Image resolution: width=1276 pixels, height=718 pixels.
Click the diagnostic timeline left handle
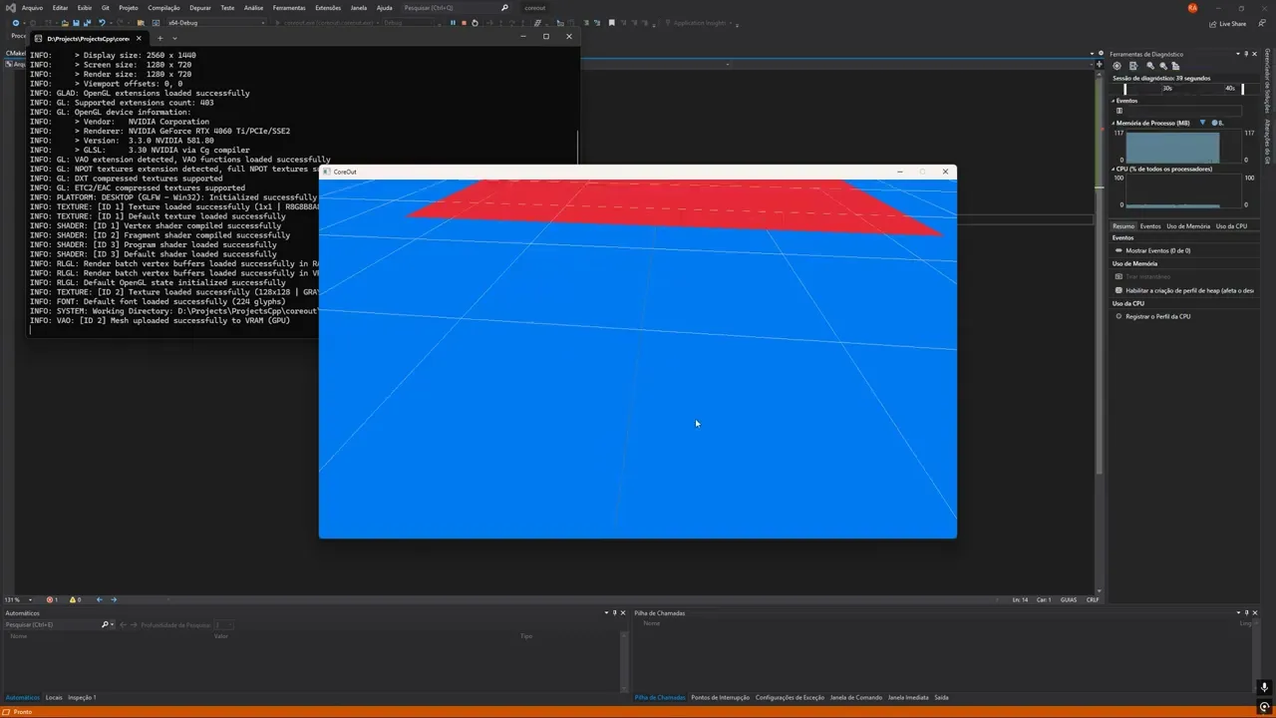pyautogui.click(x=1125, y=89)
